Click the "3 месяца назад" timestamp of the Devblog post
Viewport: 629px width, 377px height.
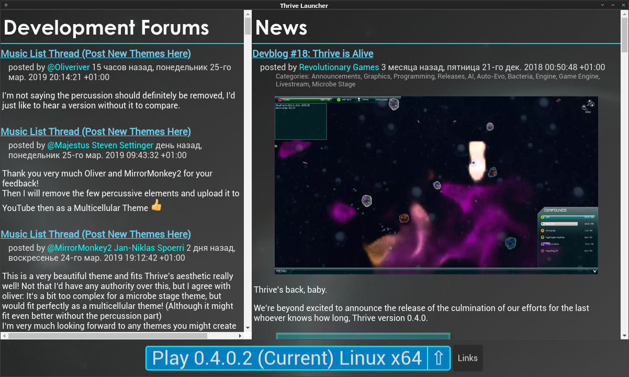[413, 67]
